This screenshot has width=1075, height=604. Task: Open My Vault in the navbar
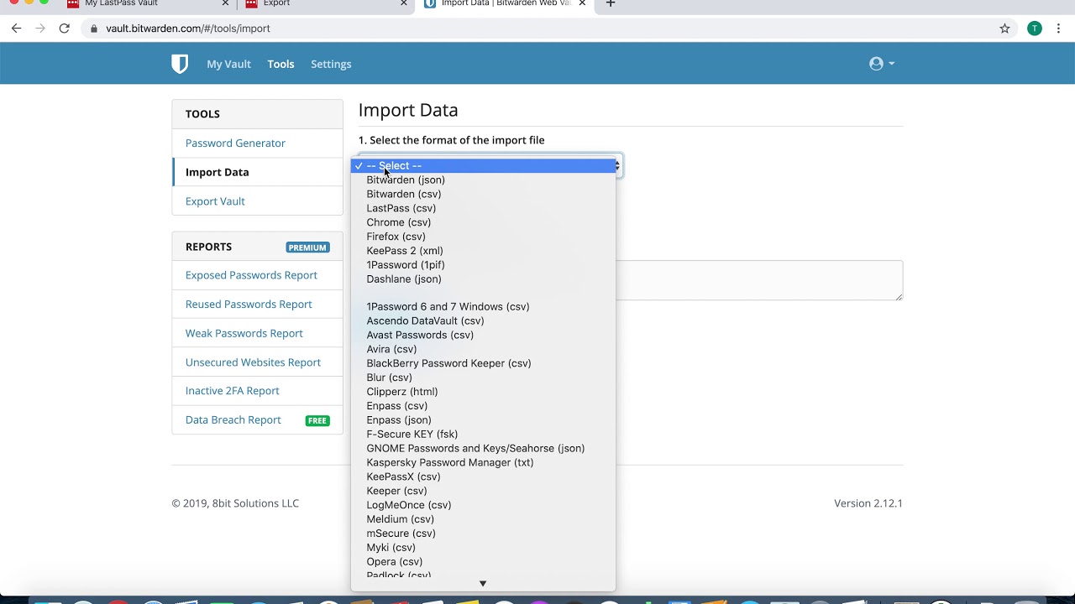228,64
